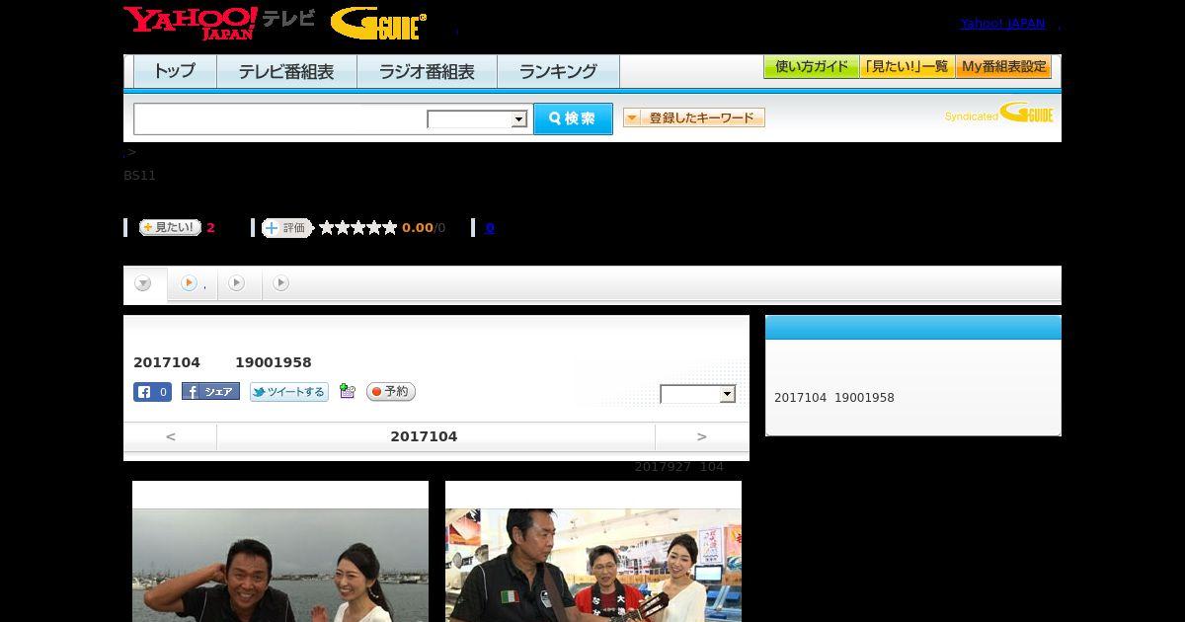Open the 使い方ガイド button
This screenshot has width=1185, height=622.
pyautogui.click(x=812, y=67)
